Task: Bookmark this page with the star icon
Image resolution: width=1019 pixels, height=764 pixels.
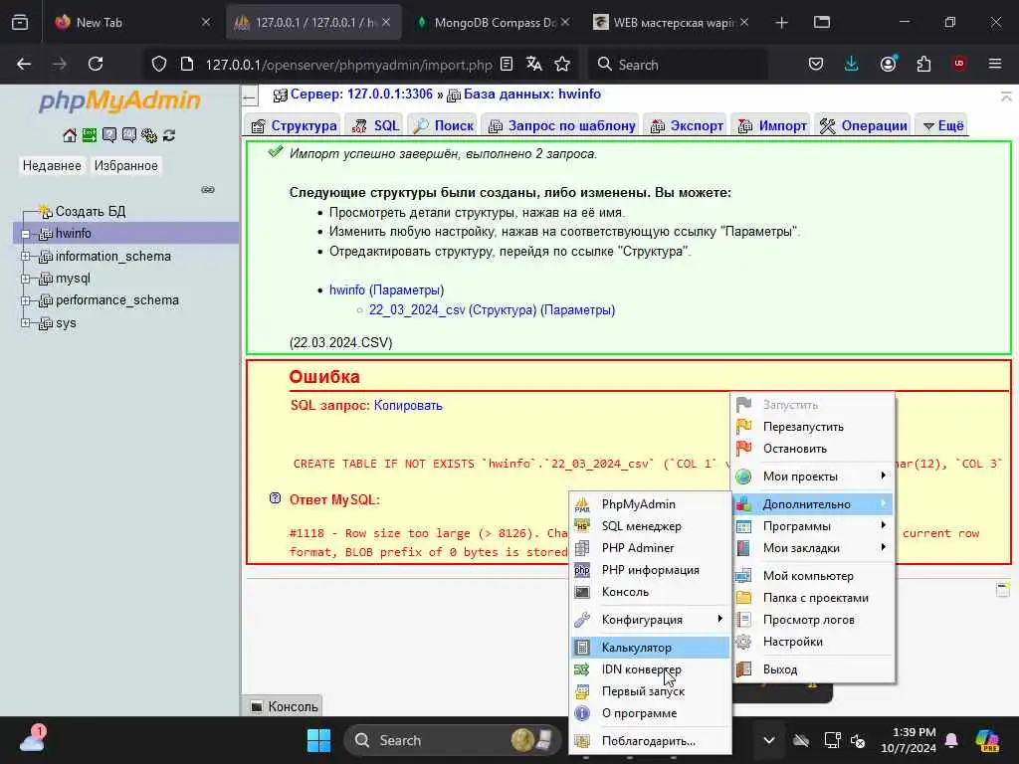Action: (562, 64)
